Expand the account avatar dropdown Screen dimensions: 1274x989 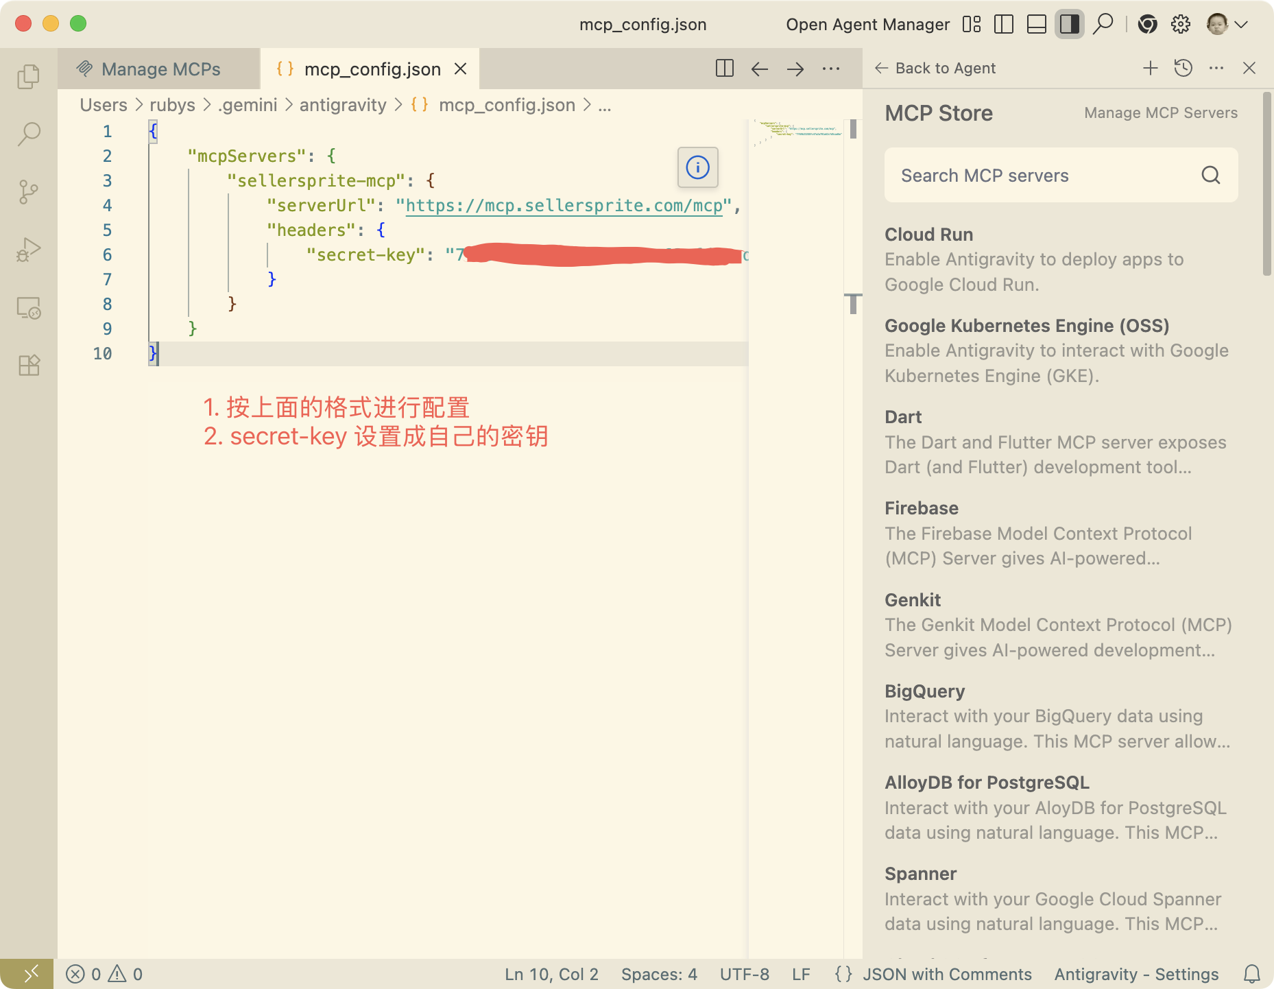[x=1227, y=25]
